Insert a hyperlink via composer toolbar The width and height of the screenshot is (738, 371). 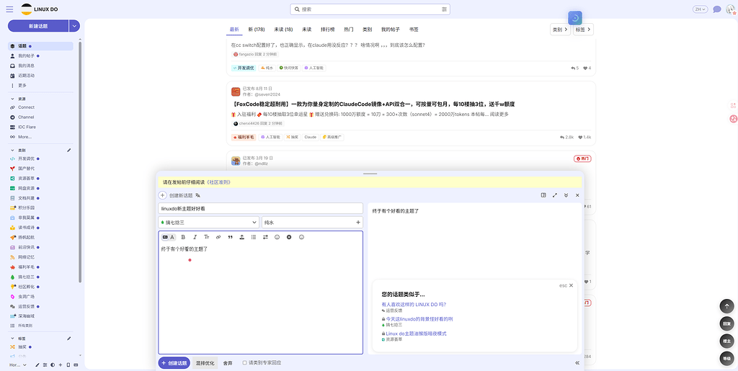(218, 237)
